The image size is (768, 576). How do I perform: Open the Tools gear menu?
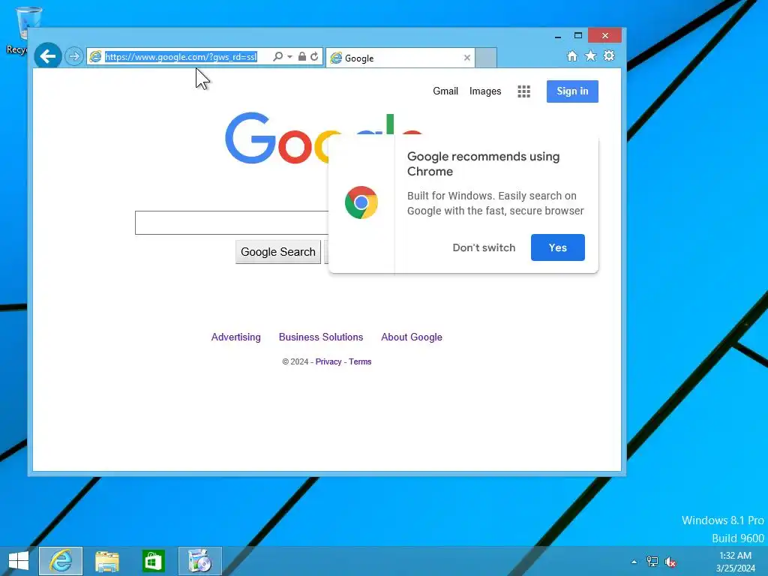tap(609, 55)
